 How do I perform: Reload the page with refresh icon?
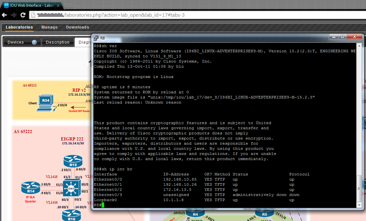[x=23, y=15]
